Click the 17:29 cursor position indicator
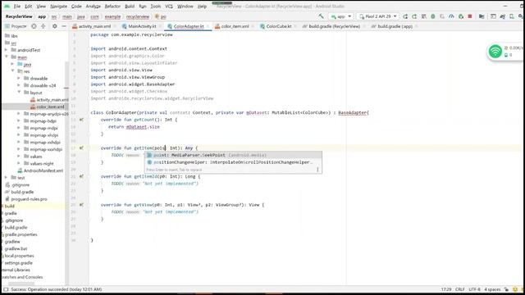This screenshot has height=295, width=525. click(446, 289)
